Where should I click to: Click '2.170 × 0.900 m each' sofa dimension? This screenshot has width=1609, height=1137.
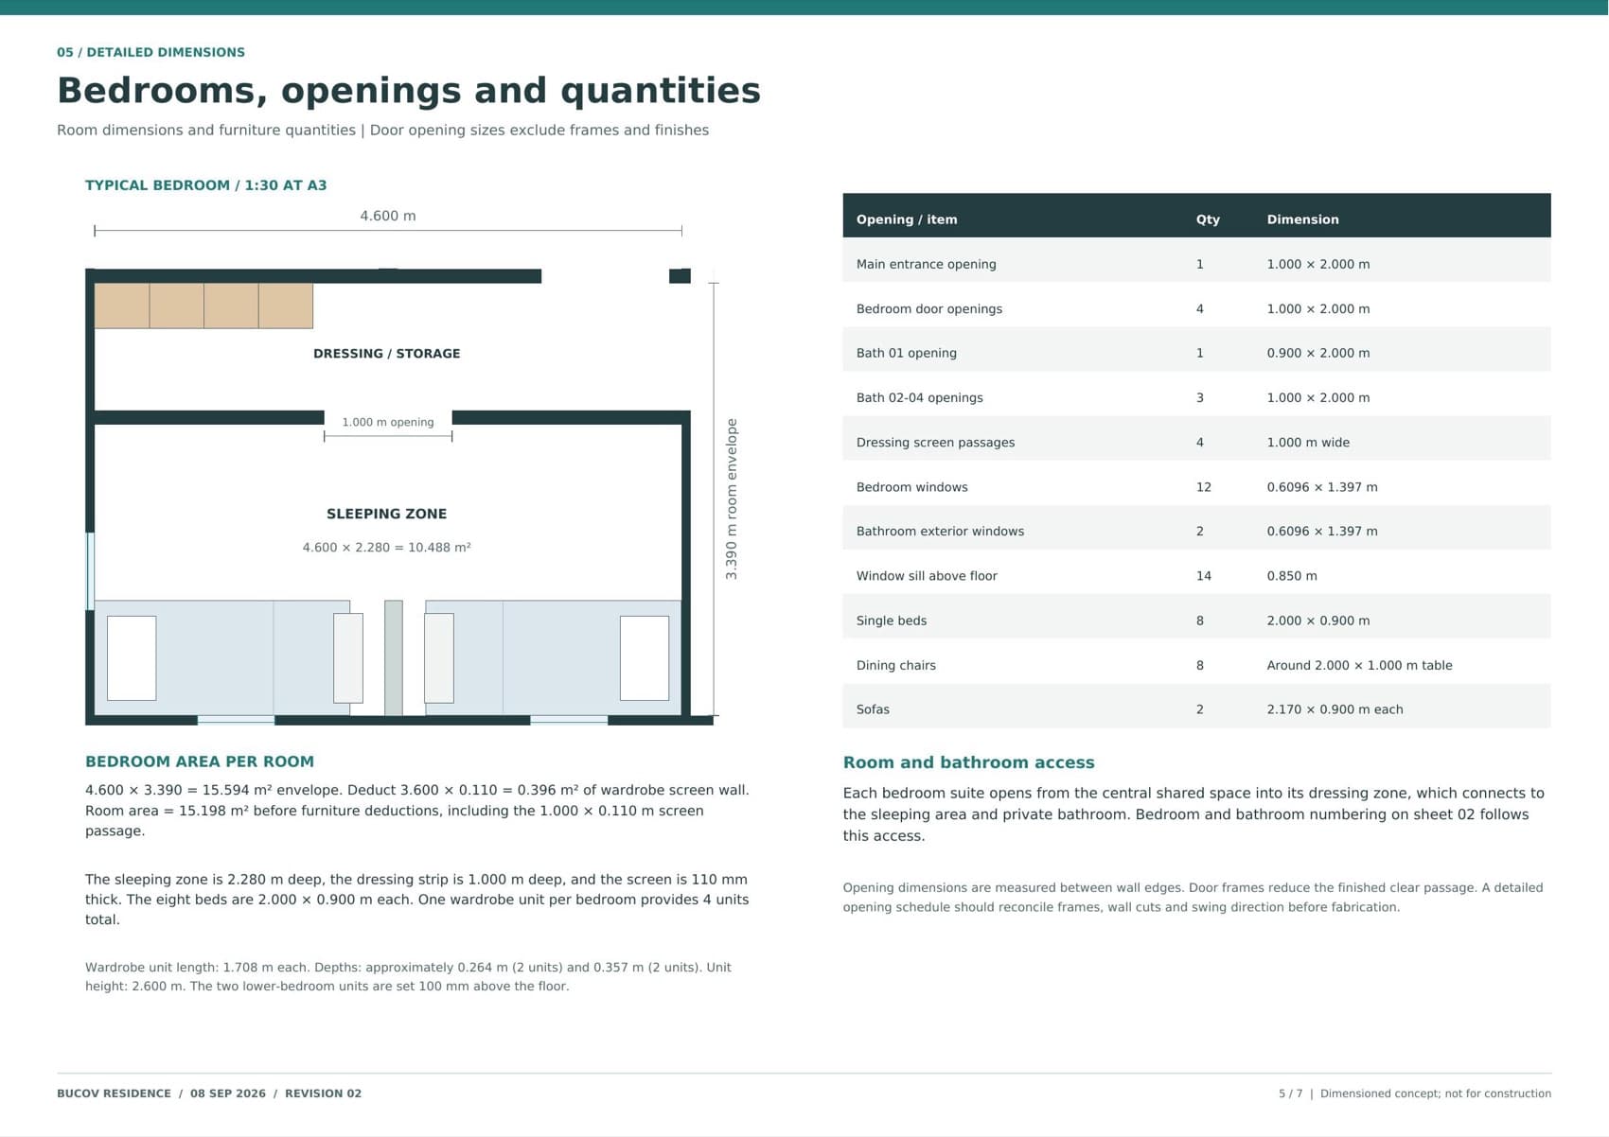tap(1335, 709)
